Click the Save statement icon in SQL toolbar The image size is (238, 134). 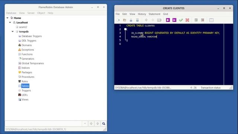(x=131, y=20)
